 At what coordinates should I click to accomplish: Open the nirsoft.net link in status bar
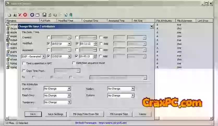(x=112, y=123)
